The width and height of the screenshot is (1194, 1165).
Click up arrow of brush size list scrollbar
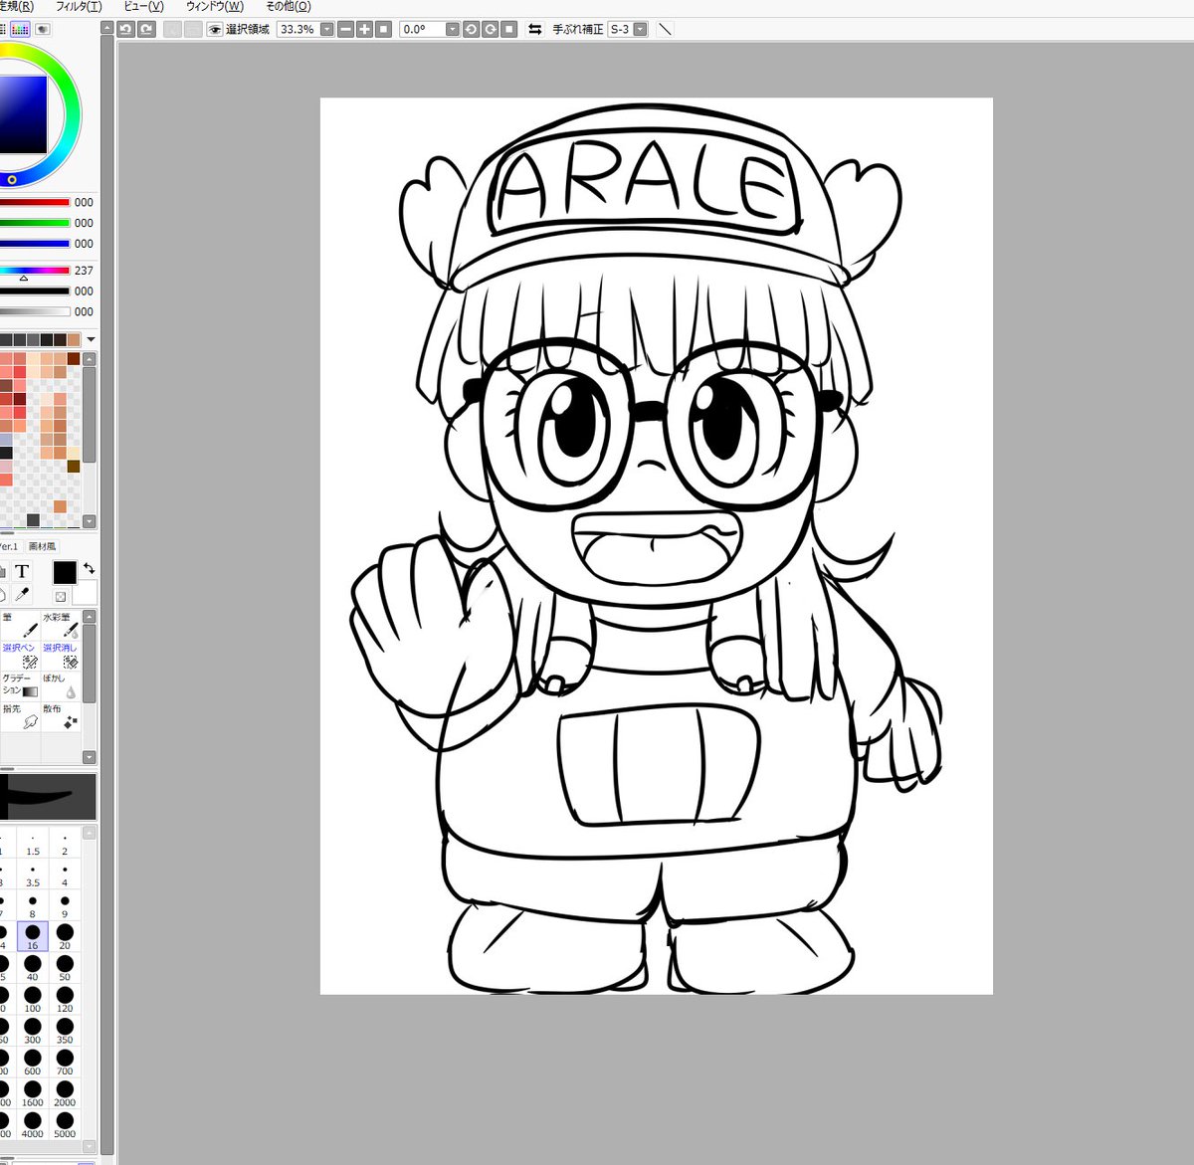pyautogui.click(x=90, y=833)
